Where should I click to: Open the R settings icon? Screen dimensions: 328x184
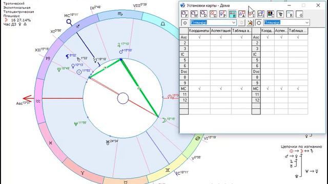(290, 14)
